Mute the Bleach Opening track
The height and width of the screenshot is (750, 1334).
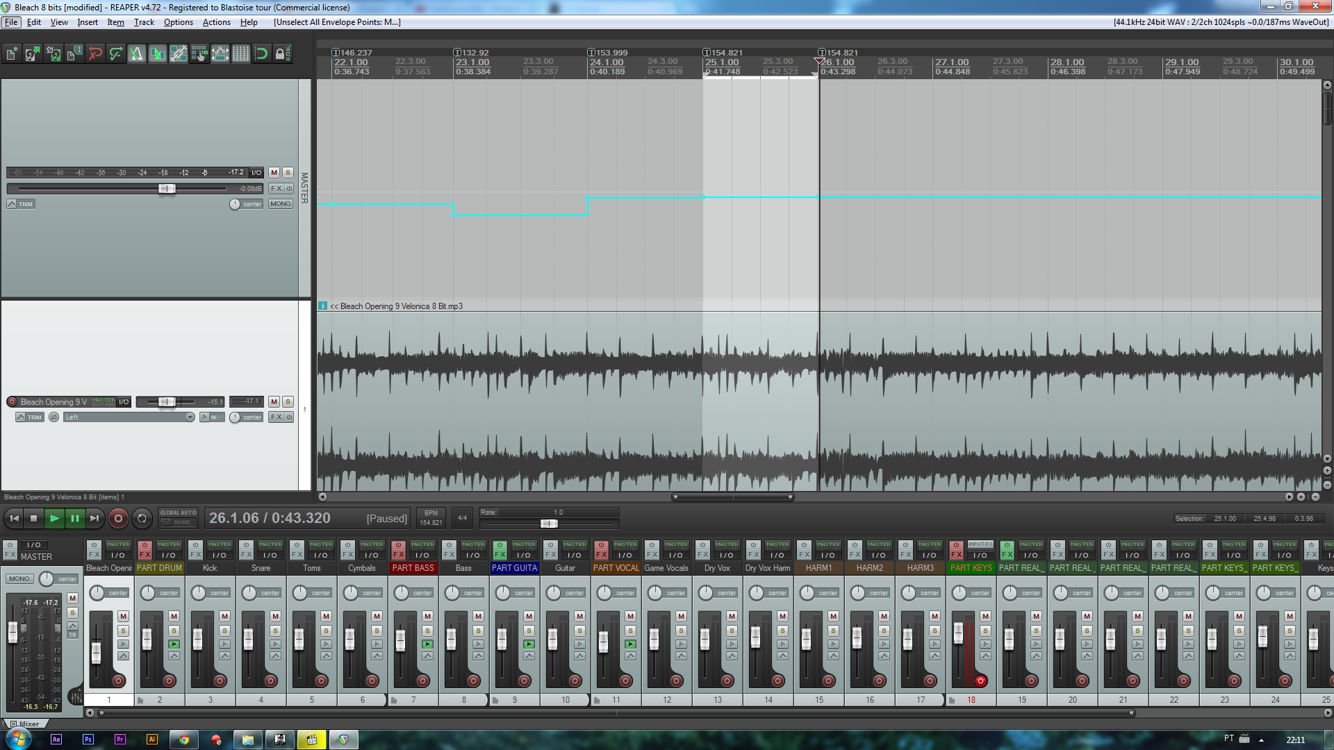274,402
